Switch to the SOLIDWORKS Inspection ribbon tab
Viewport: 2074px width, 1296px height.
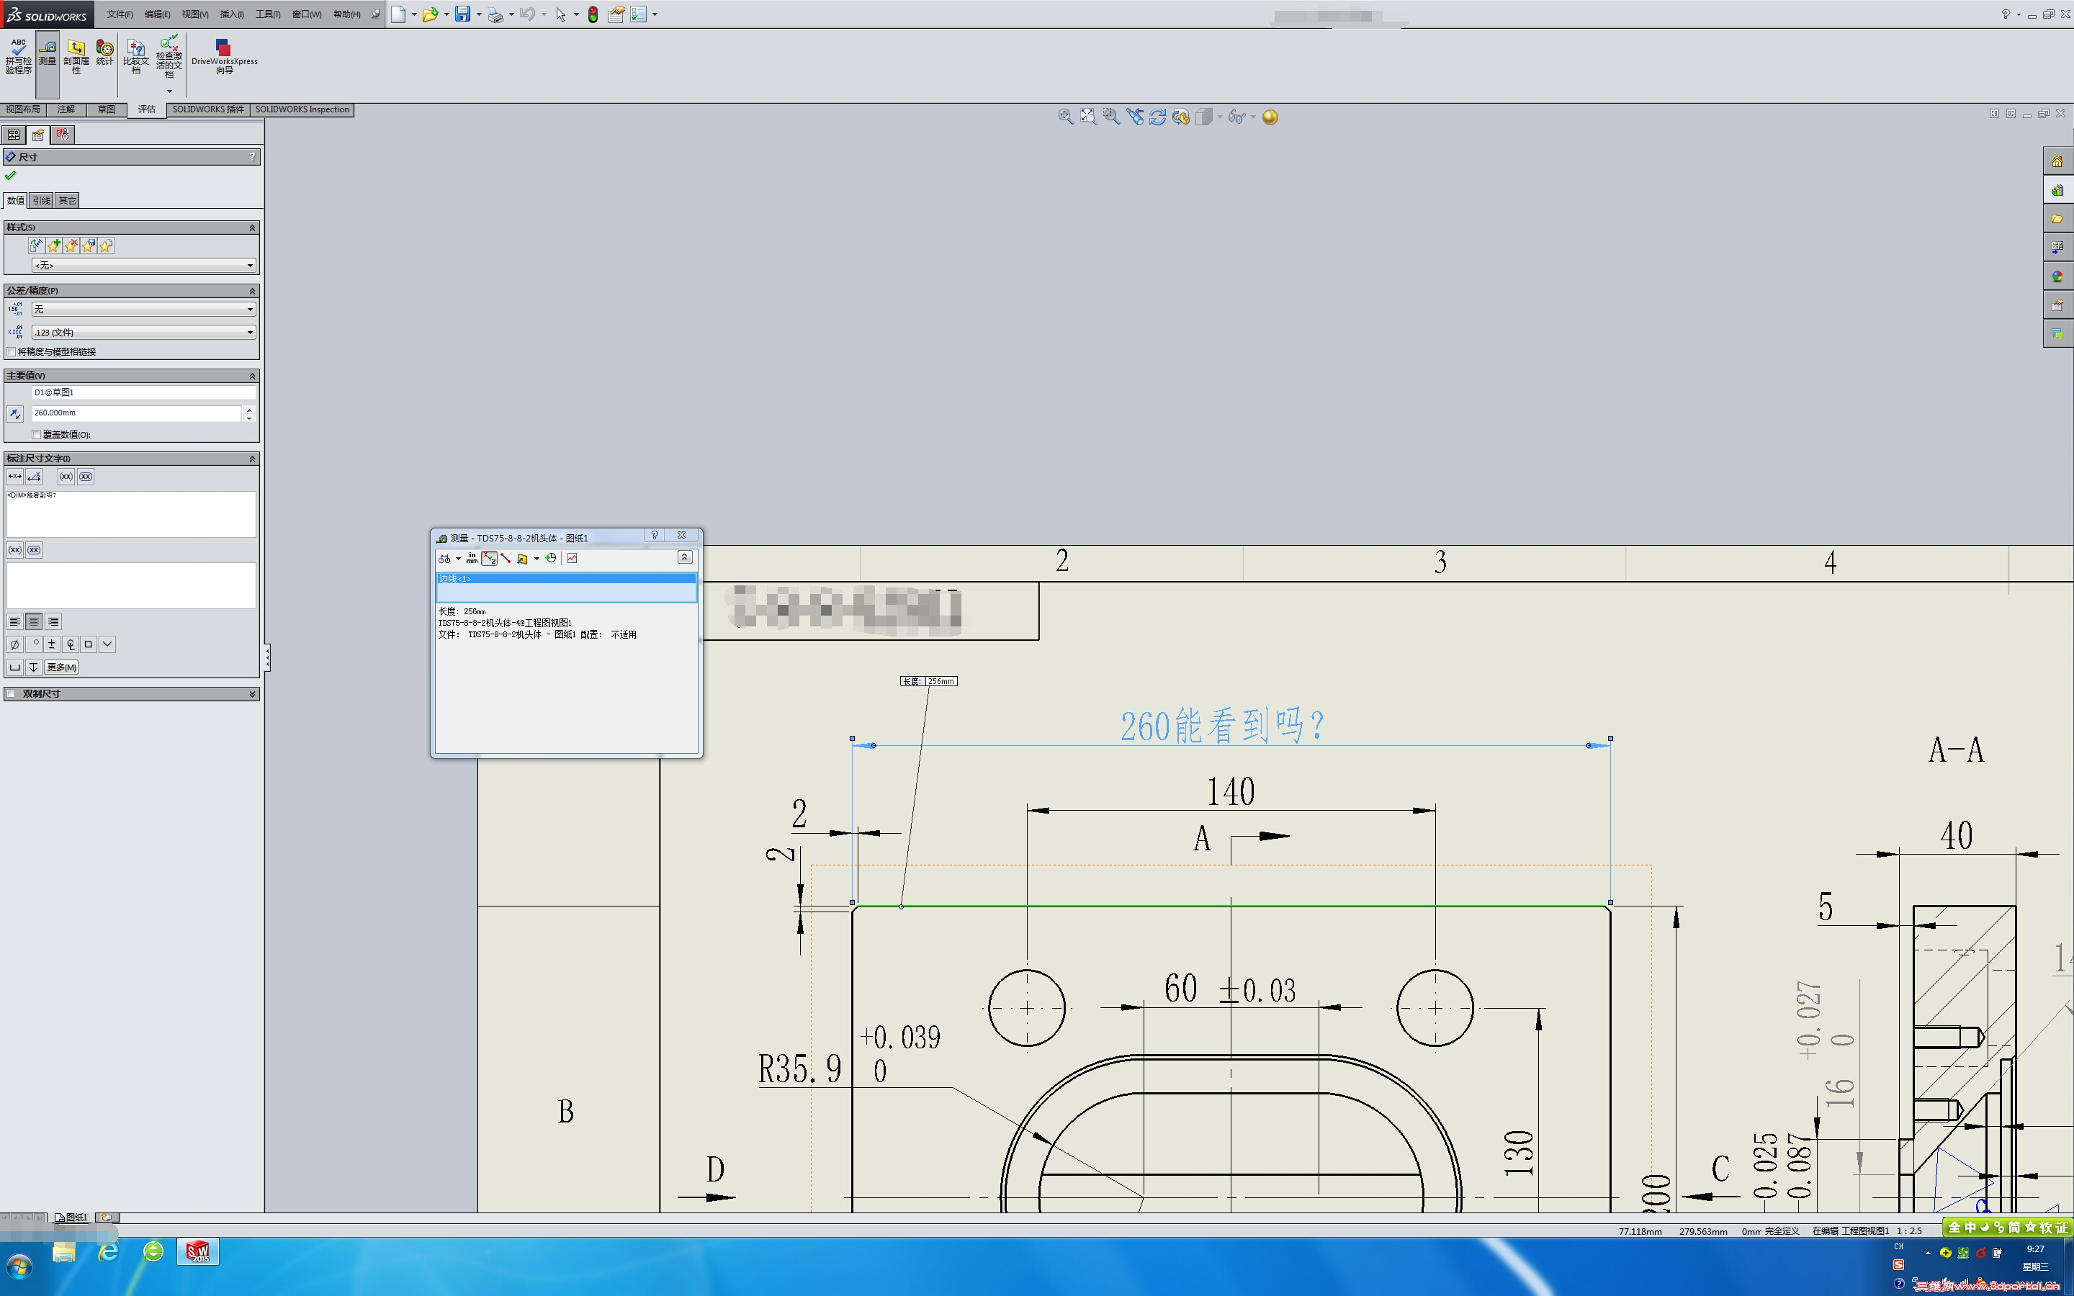302,109
